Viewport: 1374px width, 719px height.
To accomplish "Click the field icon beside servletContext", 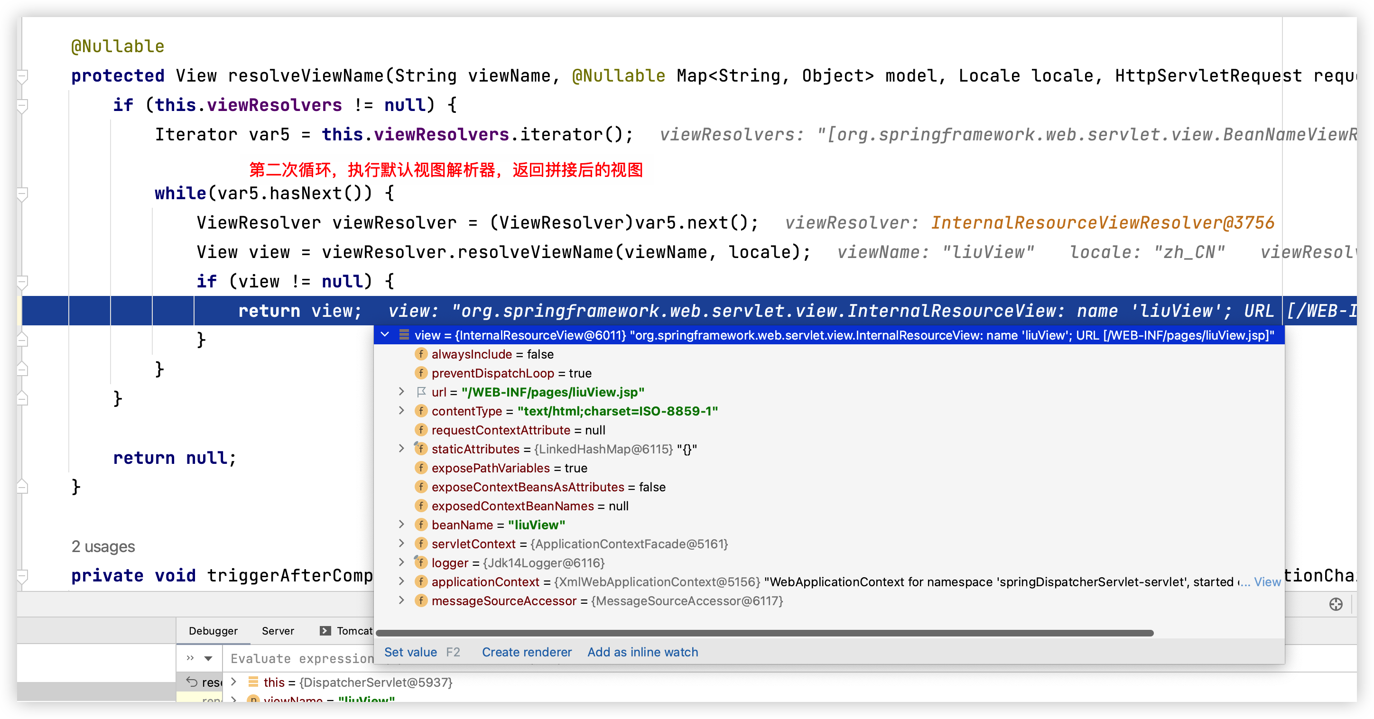I will point(421,544).
